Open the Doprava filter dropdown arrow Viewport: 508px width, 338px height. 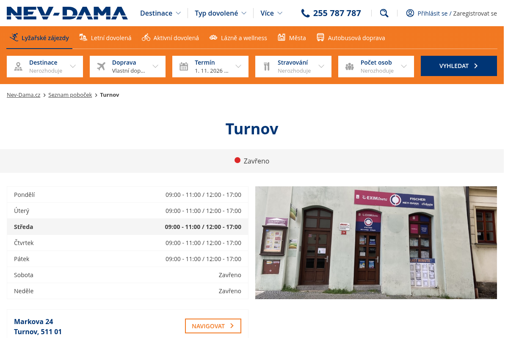tap(155, 66)
